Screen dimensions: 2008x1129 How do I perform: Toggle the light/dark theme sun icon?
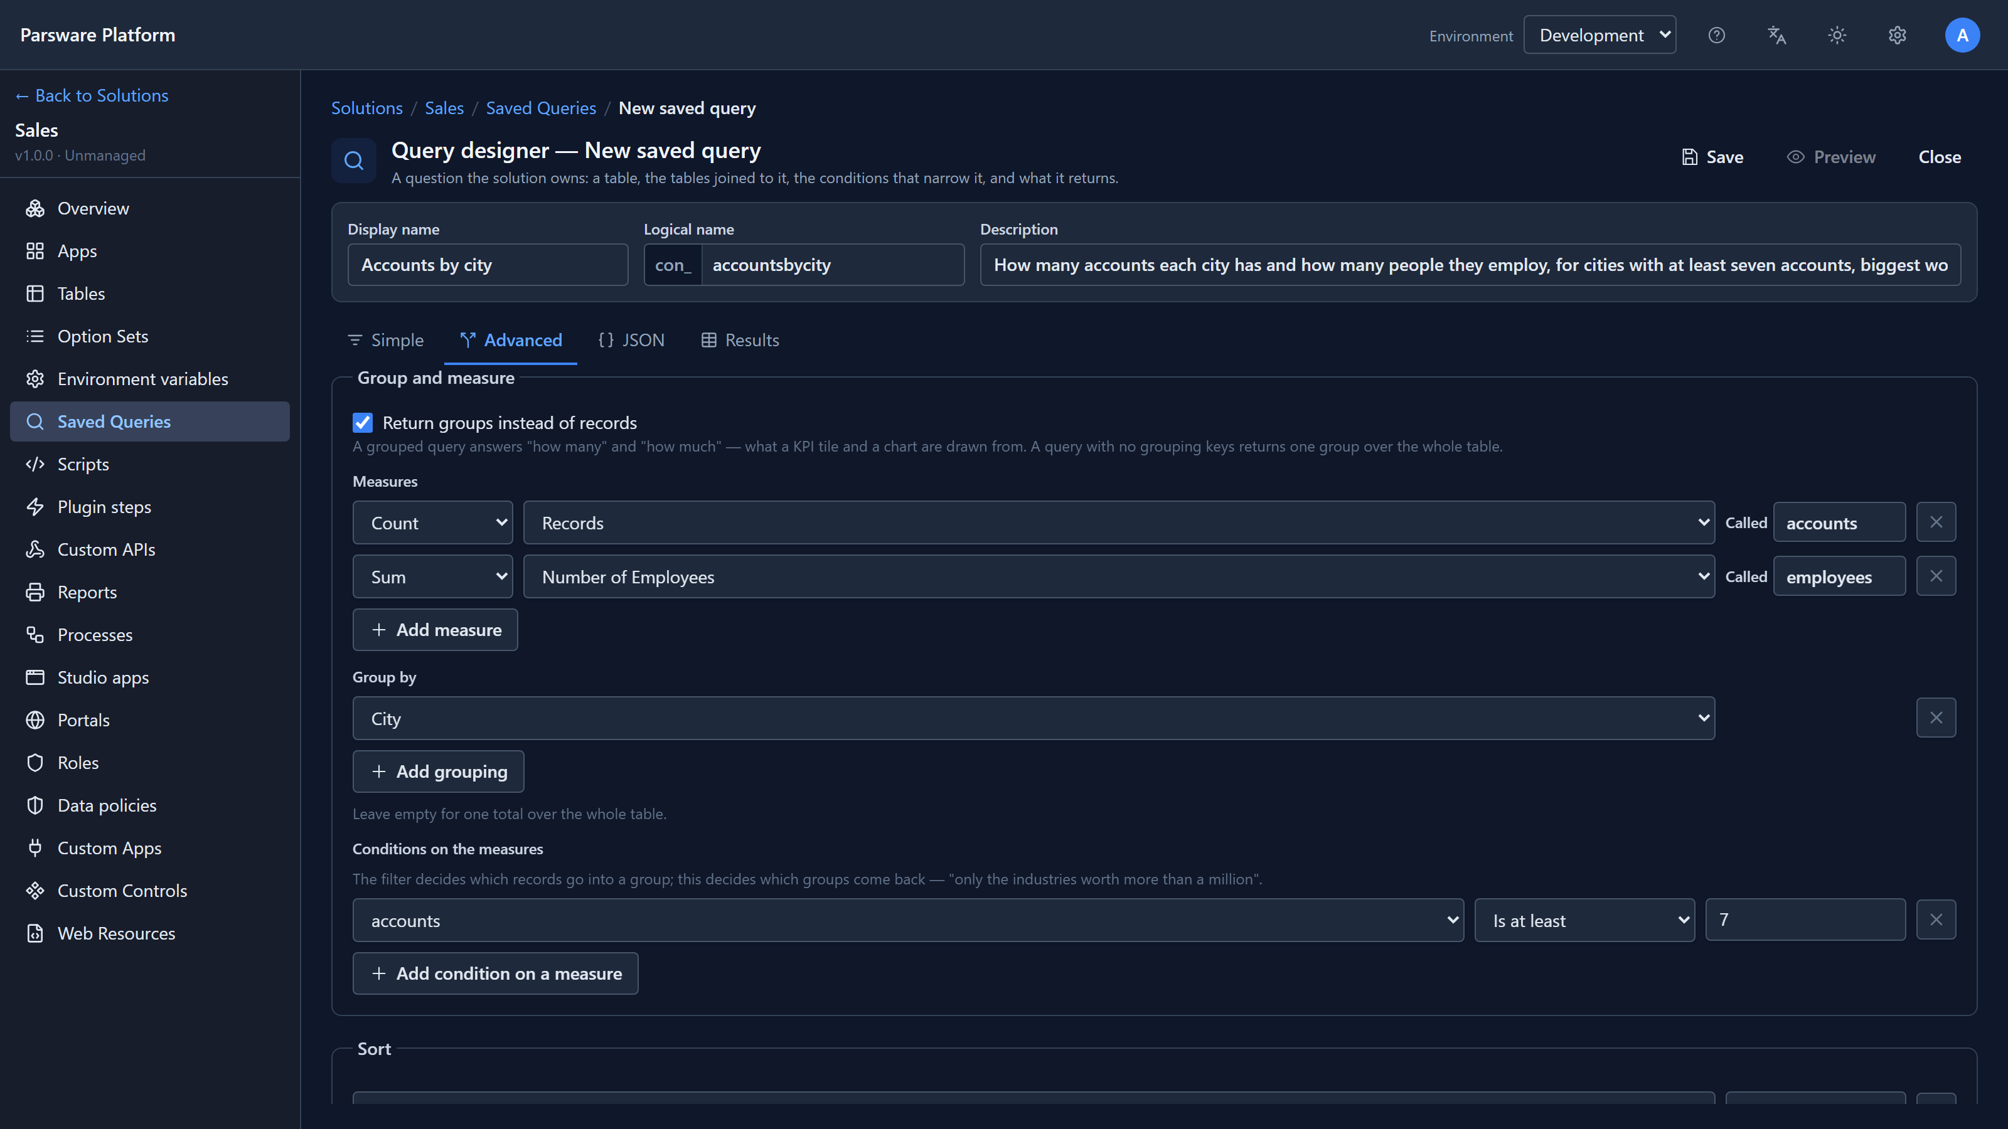click(x=1837, y=35)
